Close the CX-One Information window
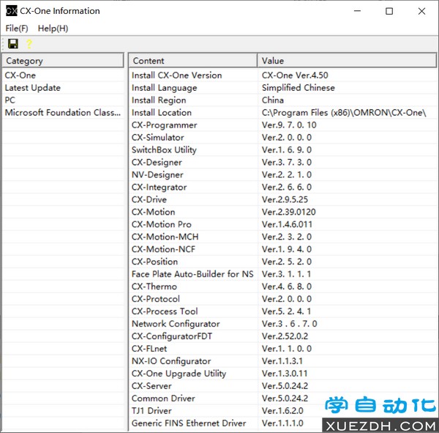Image resolution: width=439 pixels, height=433 pixels. pyautogui.click(x=421, y=11)
